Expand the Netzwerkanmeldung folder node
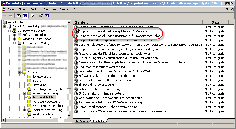236x129 pixels. (25, 93)
